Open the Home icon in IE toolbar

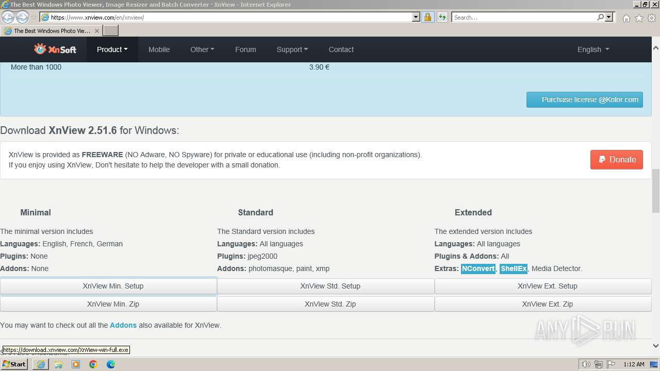[x=626, y=18]
